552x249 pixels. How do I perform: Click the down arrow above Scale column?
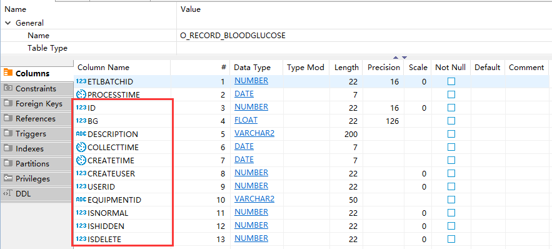pyautogui.click(x=404, y=58)
